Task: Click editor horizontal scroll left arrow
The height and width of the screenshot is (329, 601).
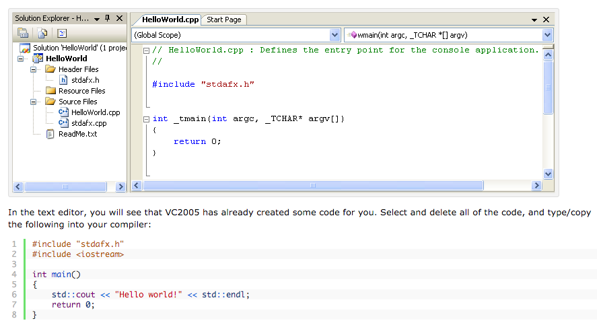Action: (x=137, y=186)
